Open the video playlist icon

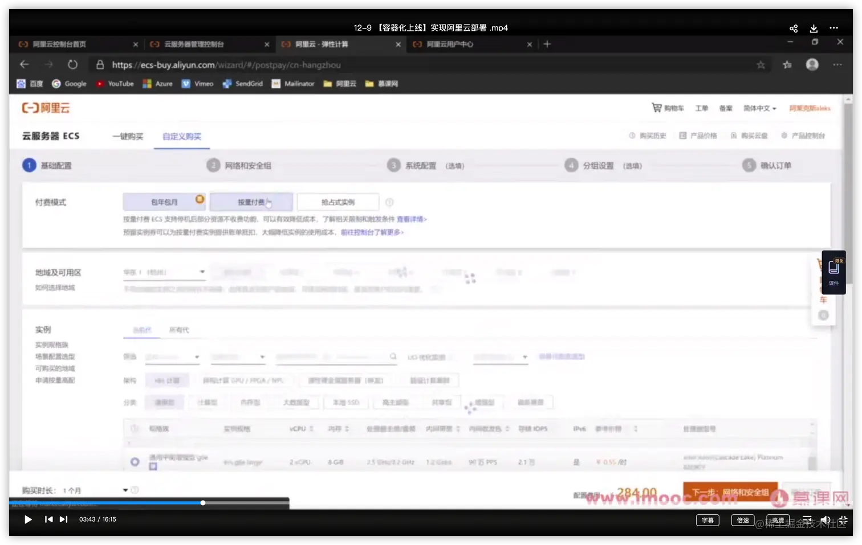(807, 519)
